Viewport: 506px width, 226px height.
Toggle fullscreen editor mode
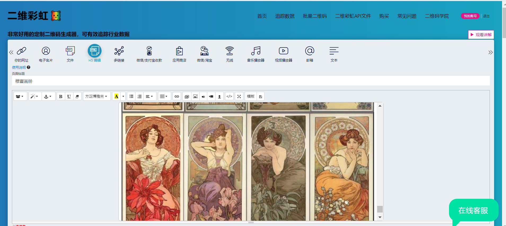point(239,96)
